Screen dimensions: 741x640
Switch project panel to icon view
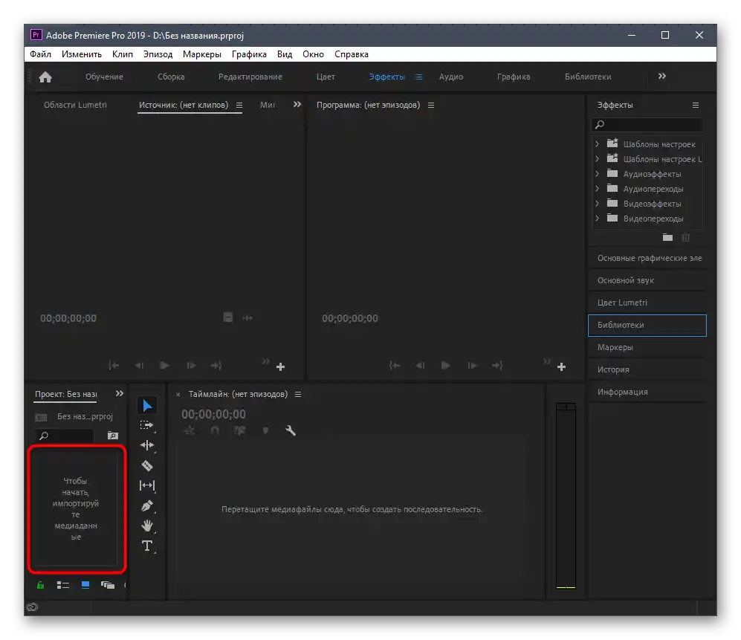[x=85, y=585]
